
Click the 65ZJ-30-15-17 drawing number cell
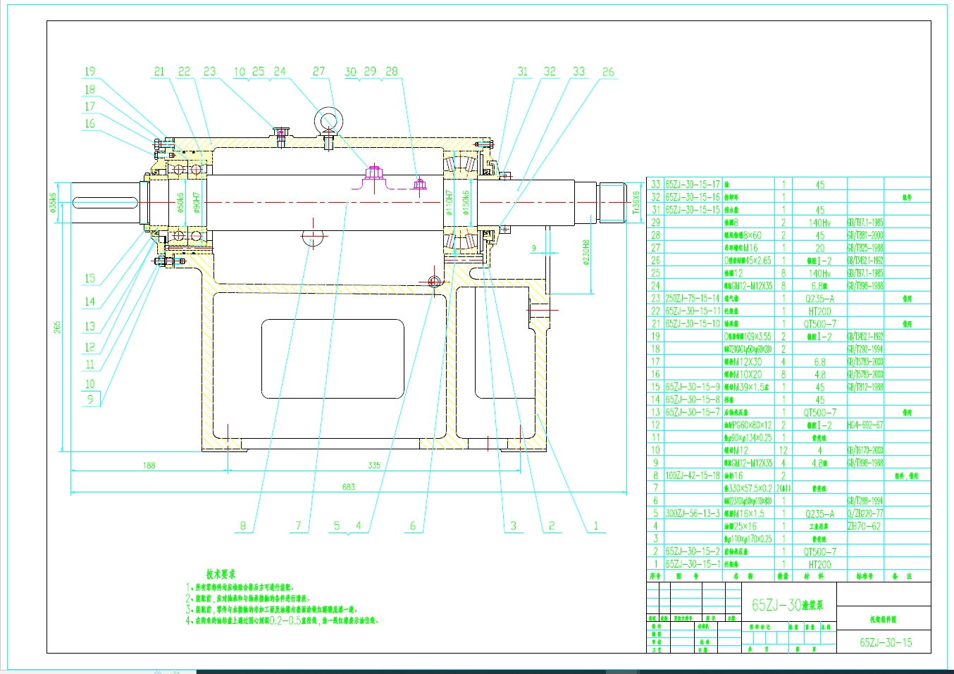(x=693, y=185)
